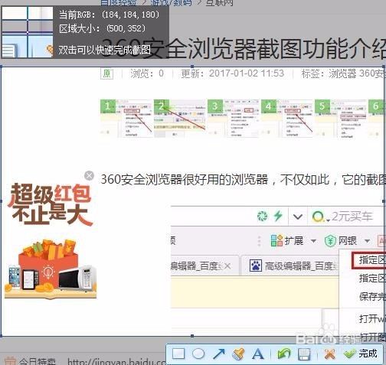Open the 今日特卖 status bar item

click(31, 360)
